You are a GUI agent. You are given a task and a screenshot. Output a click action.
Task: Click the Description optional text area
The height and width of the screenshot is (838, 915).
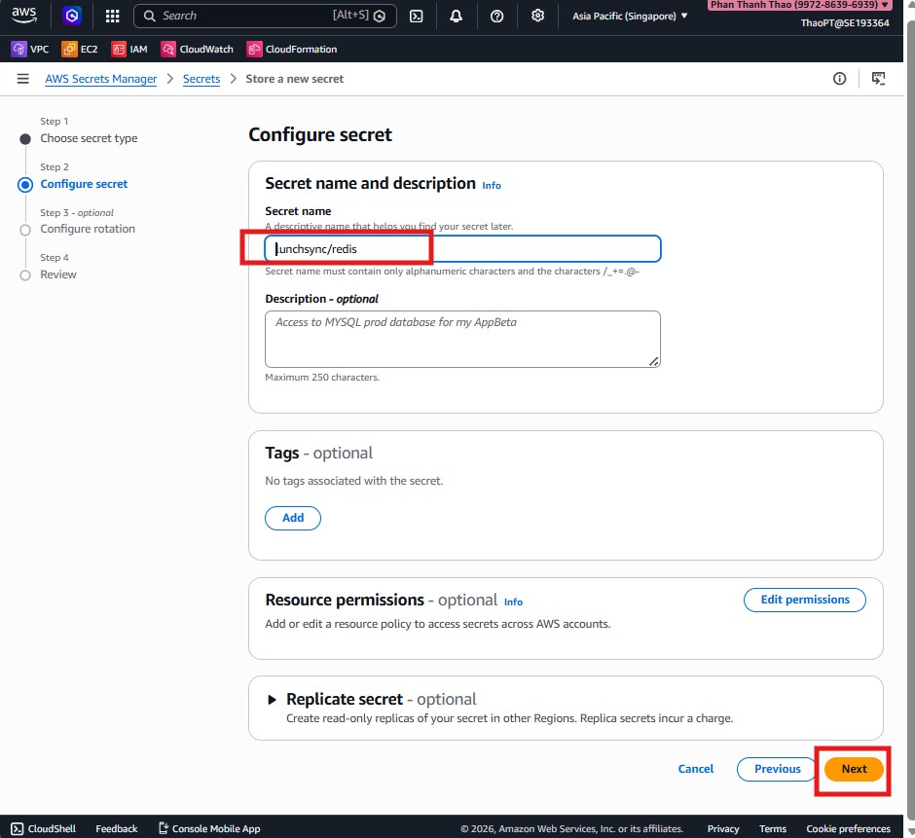pos(462,339)
